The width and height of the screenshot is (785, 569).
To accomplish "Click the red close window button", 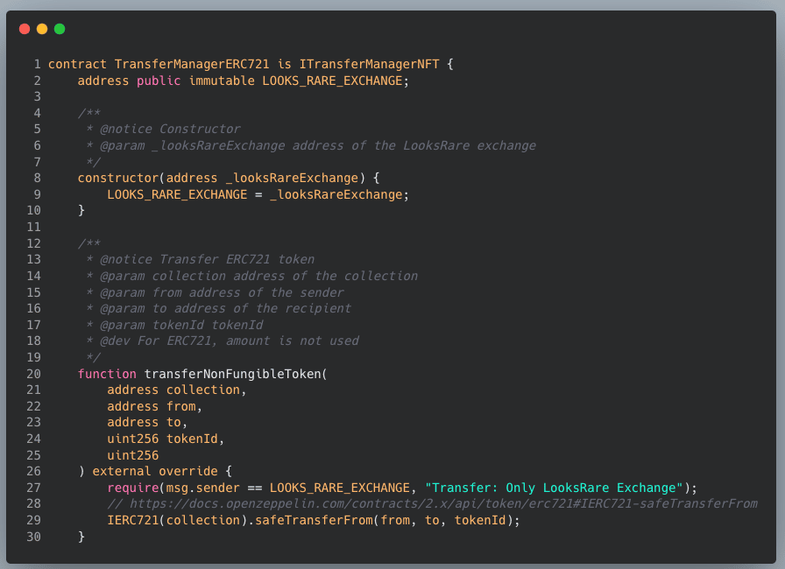I will tap(25, 29).
